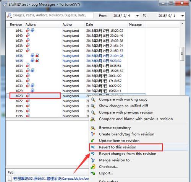
Task: Choose Compare with previous revision
Action: tap(126, 112)
